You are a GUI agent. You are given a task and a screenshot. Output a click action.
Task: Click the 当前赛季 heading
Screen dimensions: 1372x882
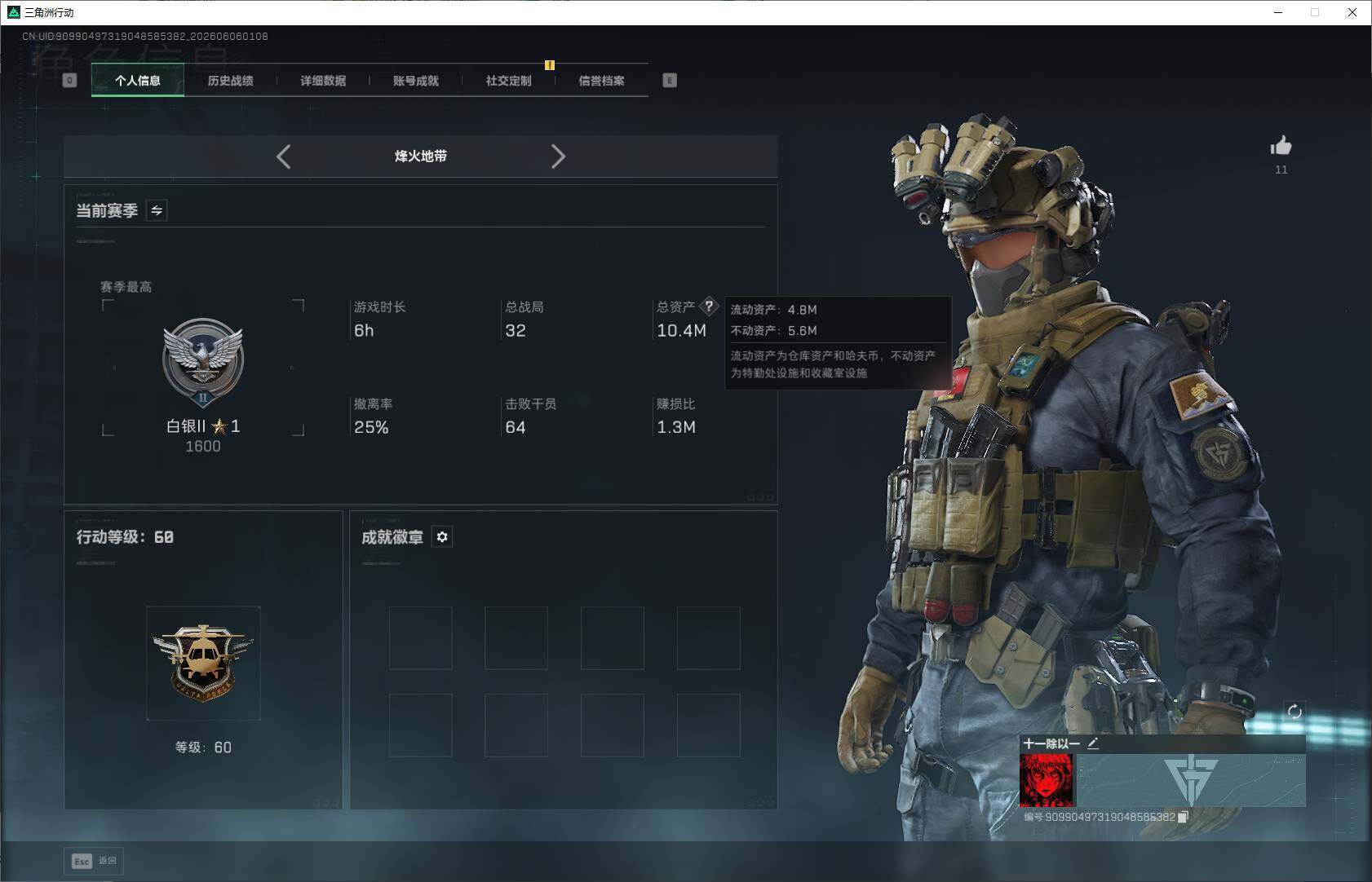(x=107, y=211)
